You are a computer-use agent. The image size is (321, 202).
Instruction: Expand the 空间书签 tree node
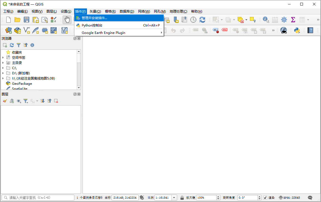pos(3,57)
